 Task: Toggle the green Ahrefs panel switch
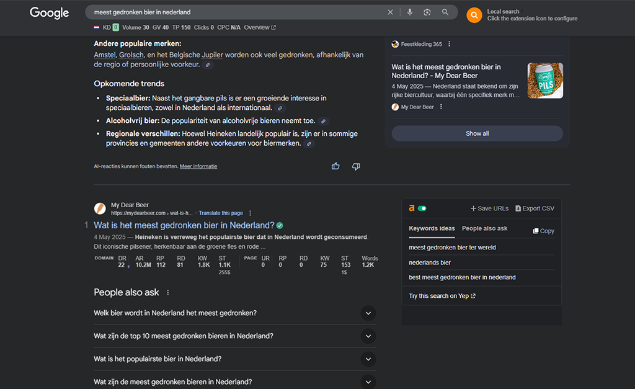422,208
